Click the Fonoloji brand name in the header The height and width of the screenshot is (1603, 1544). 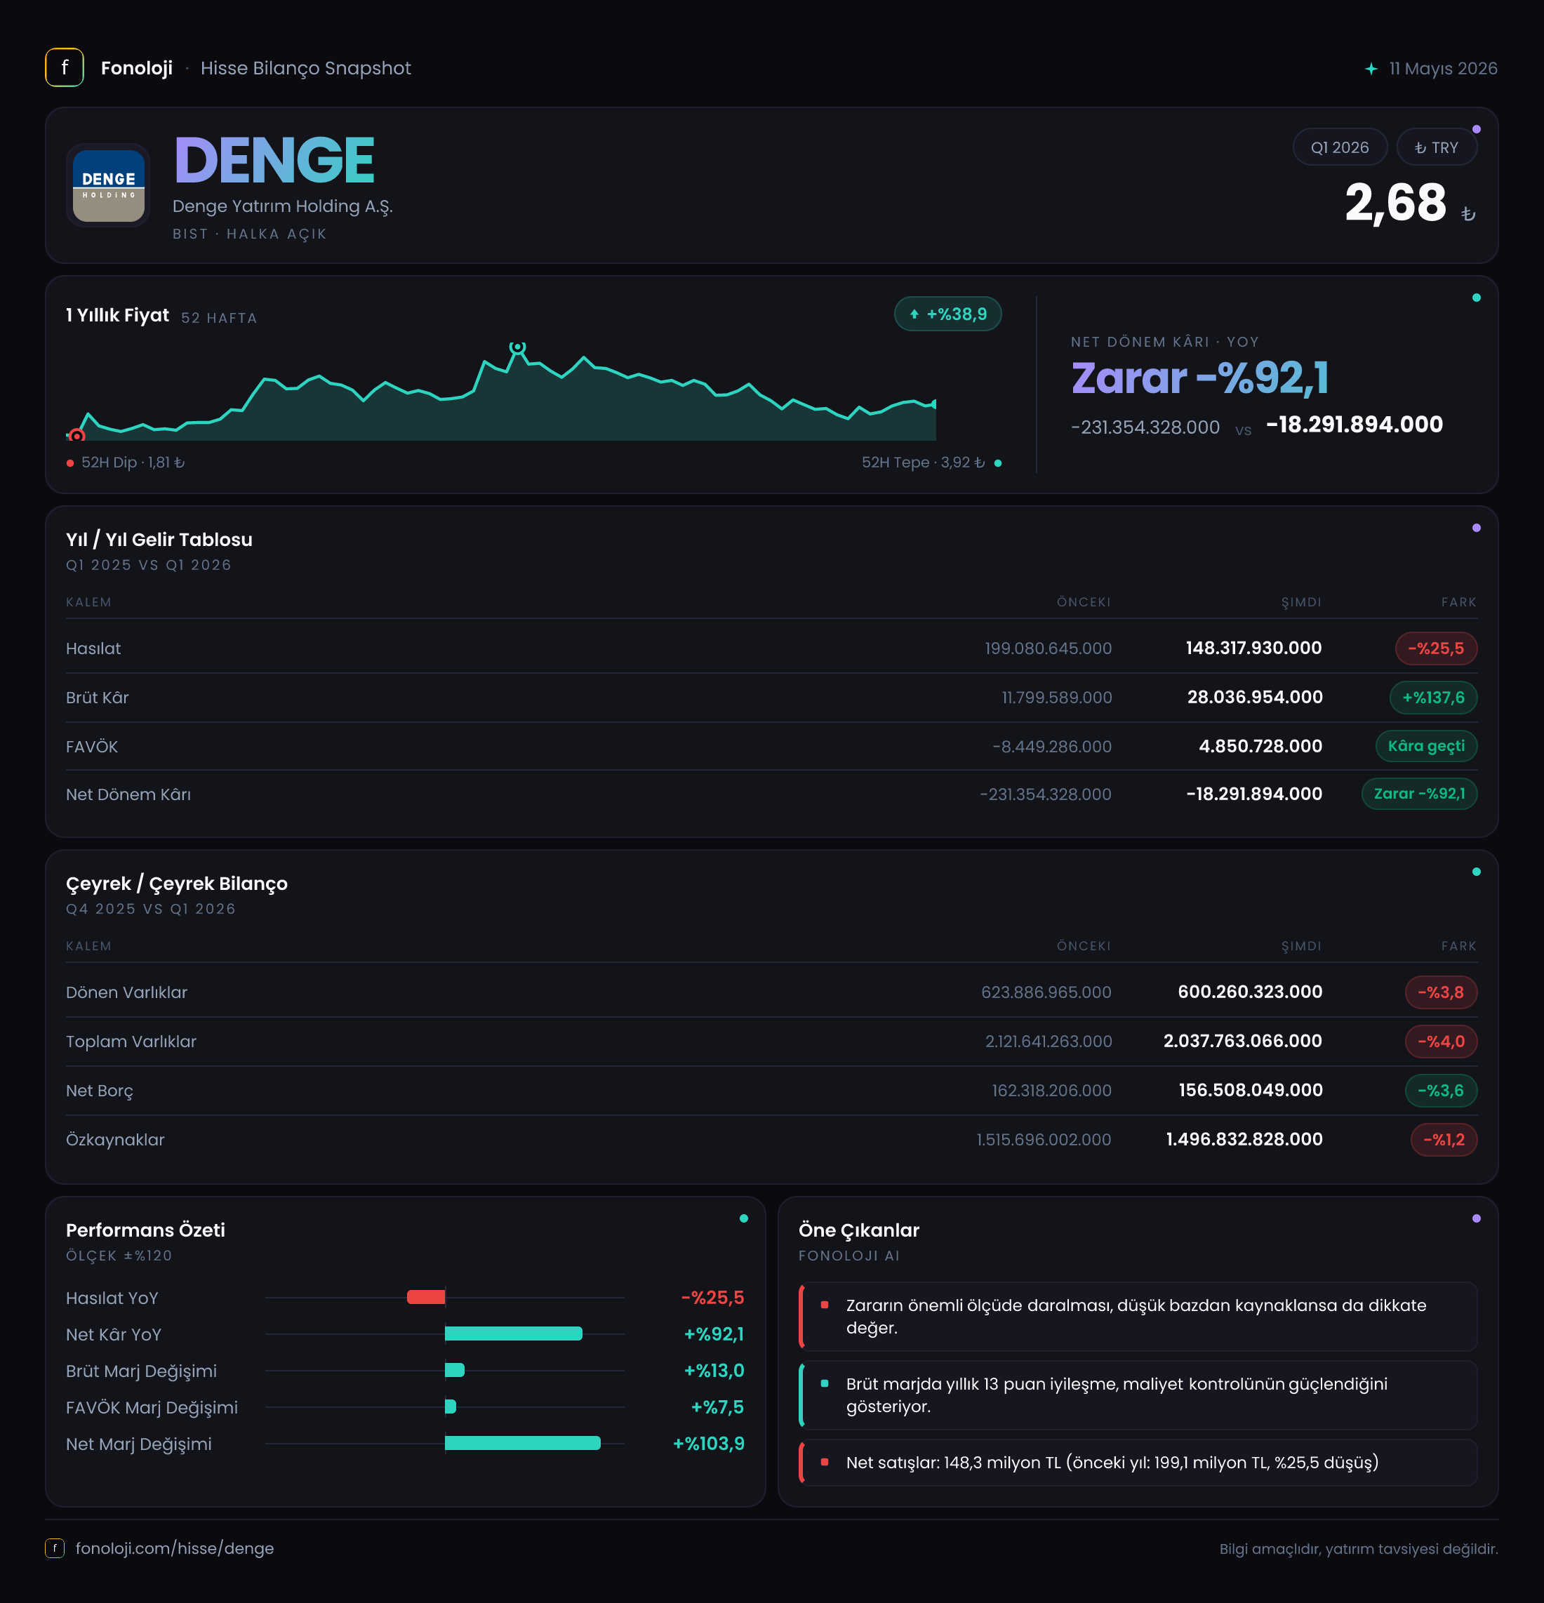pos(137,68)
